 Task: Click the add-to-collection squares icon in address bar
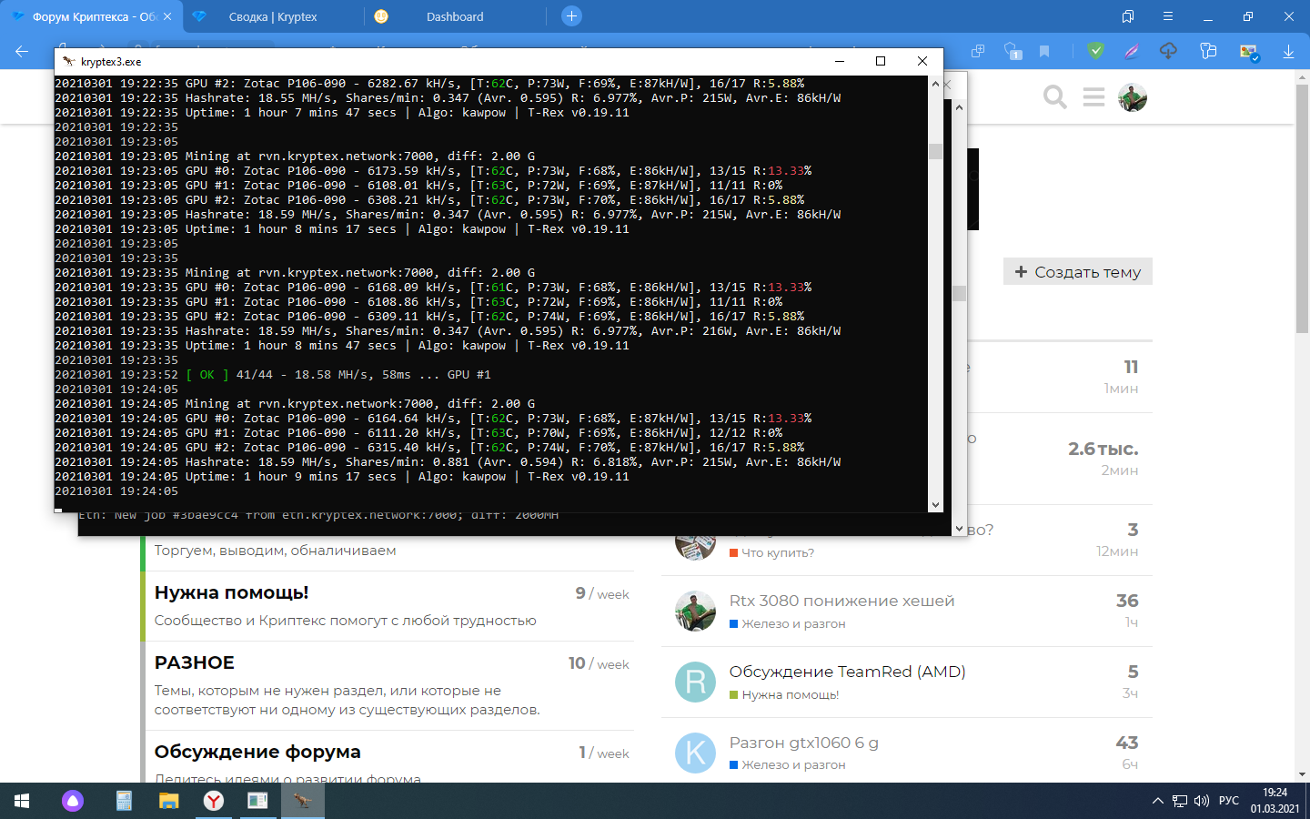[978, 52]
